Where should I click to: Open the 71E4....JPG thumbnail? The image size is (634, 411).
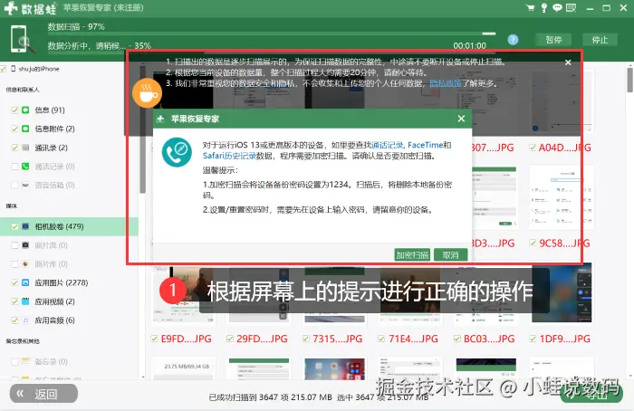pos(410,295)
